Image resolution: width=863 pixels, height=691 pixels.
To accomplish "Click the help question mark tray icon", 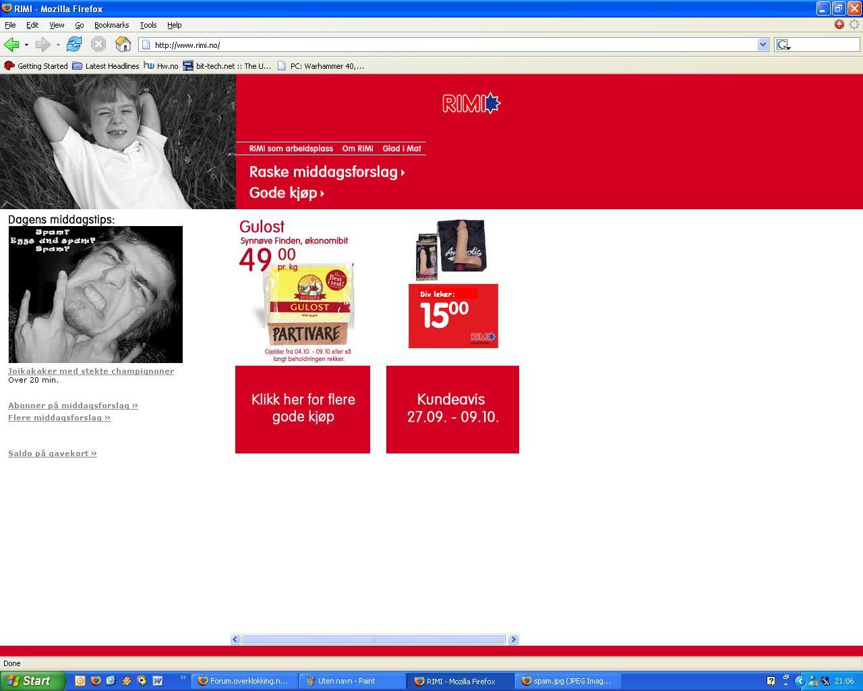I will pos(771,681).
